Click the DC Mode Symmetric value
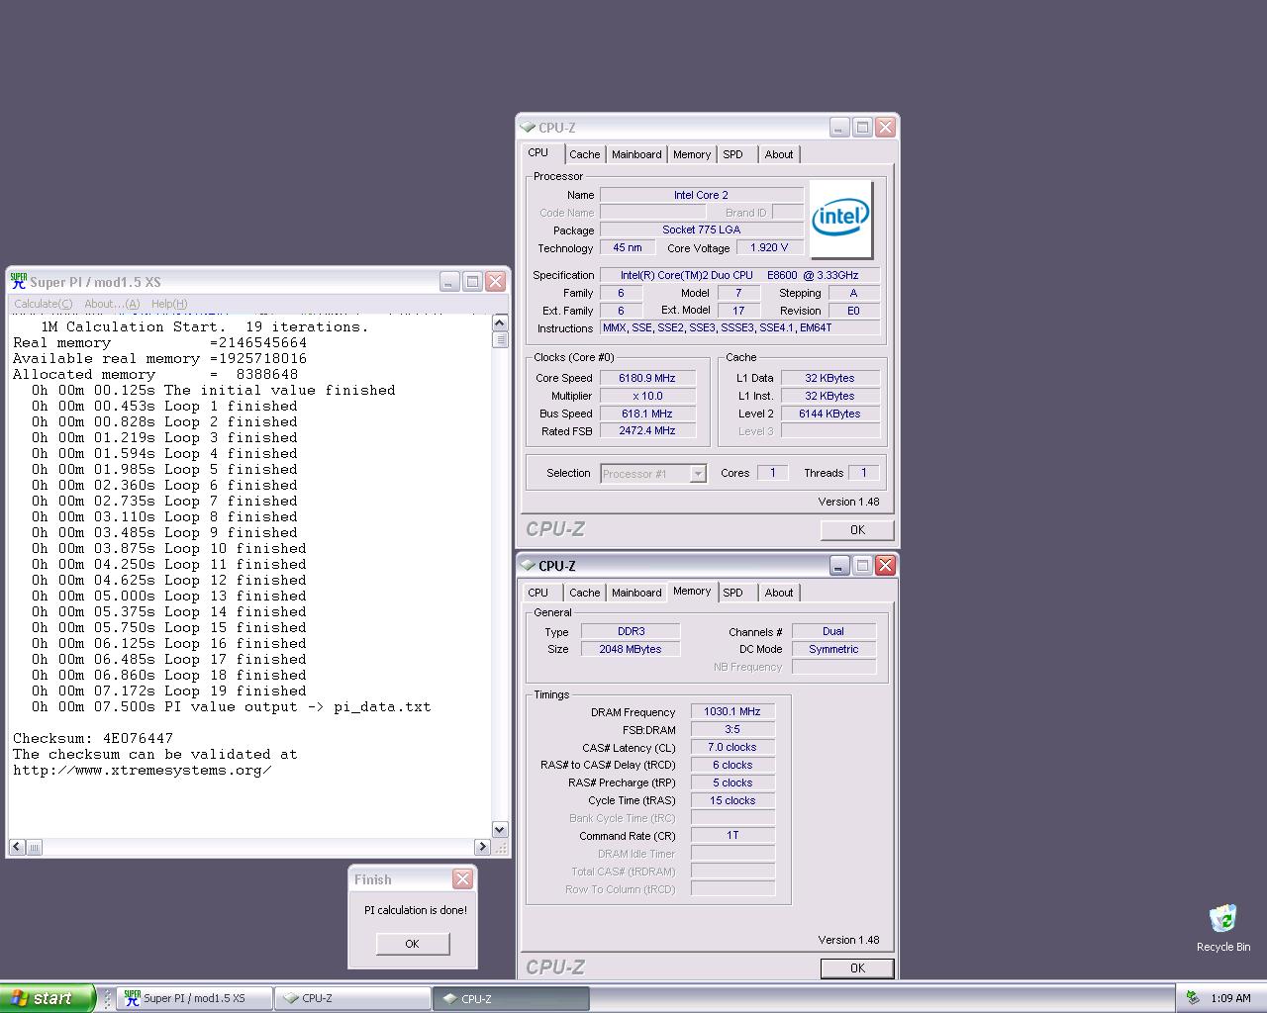The width and height of the screenshot is (1267, 1013). coord(833,649)
